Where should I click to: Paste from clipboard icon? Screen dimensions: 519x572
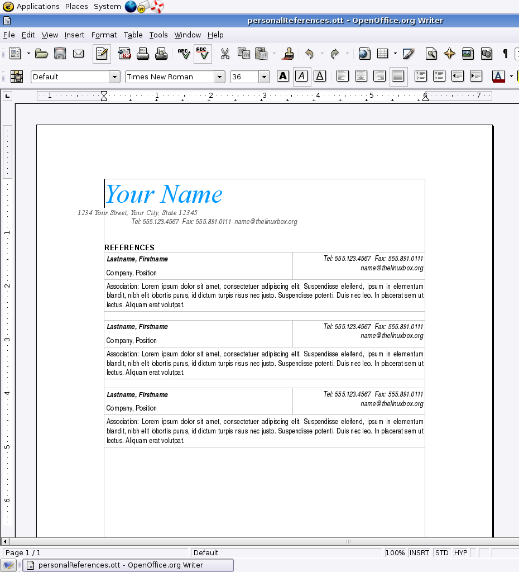(261, 54)
